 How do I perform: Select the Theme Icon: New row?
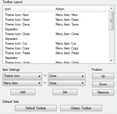pyautogui.click(x=56, y=15)
